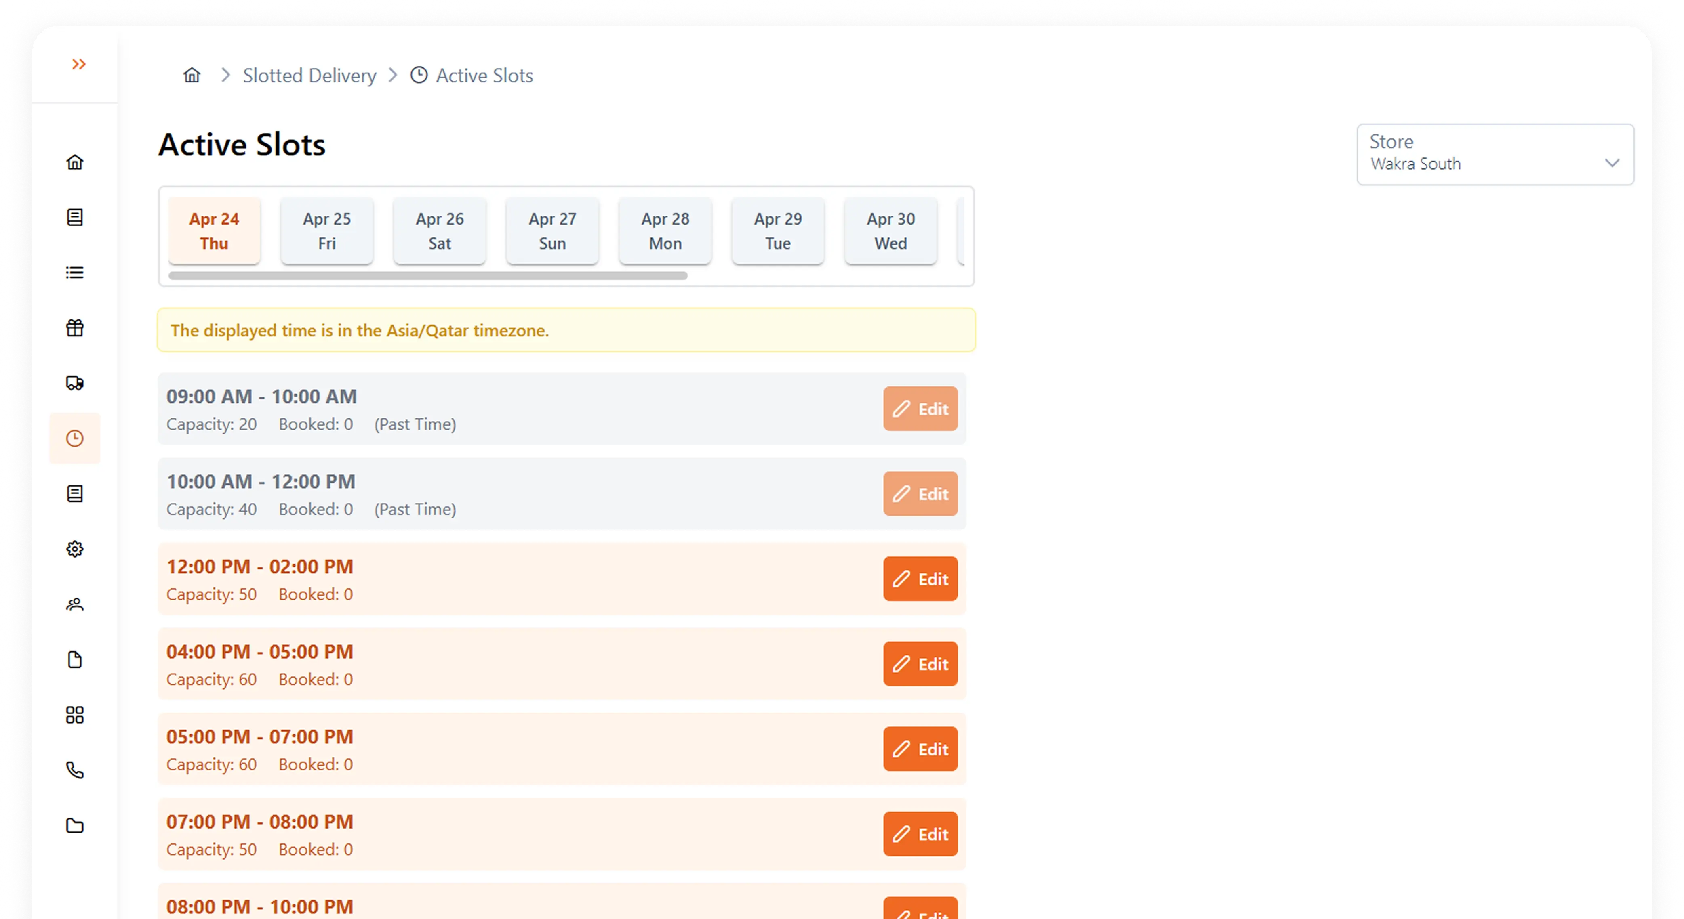Click the date strip horizontal scrollbar
The image size is (1684, 919).
427,276
